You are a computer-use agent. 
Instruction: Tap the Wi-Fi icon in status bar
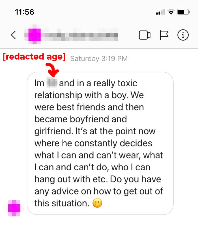click(171, 12)
